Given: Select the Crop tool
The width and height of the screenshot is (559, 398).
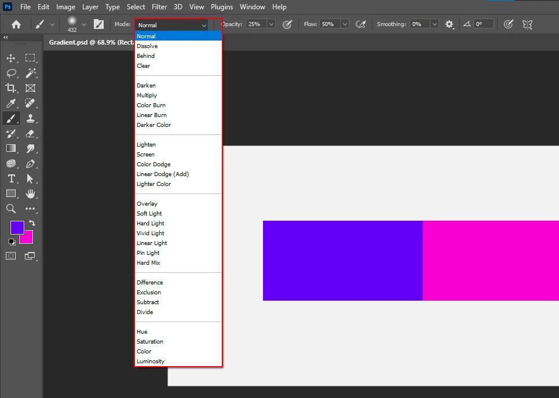Looking at the screenshot, I should point(10,88).
